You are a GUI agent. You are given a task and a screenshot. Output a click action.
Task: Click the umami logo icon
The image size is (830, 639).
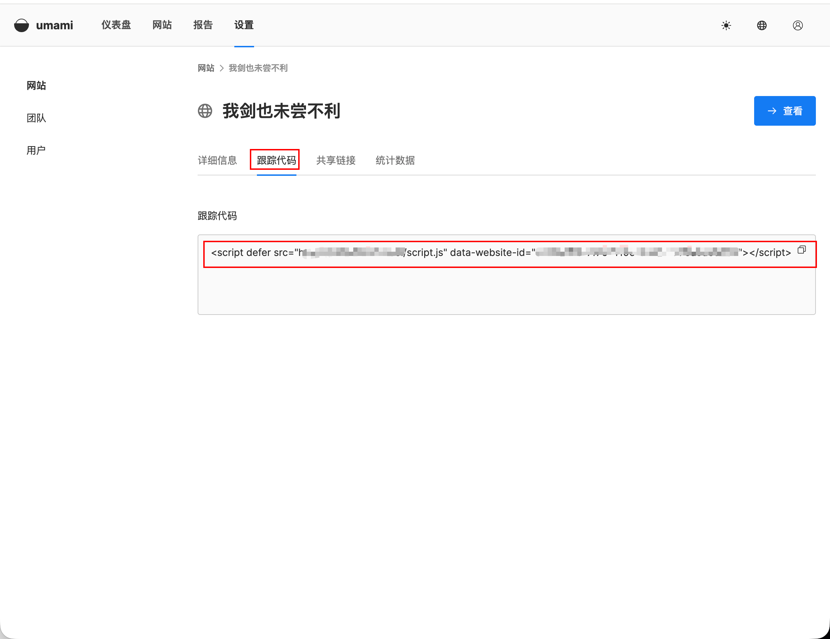click(x=21, y=25)
